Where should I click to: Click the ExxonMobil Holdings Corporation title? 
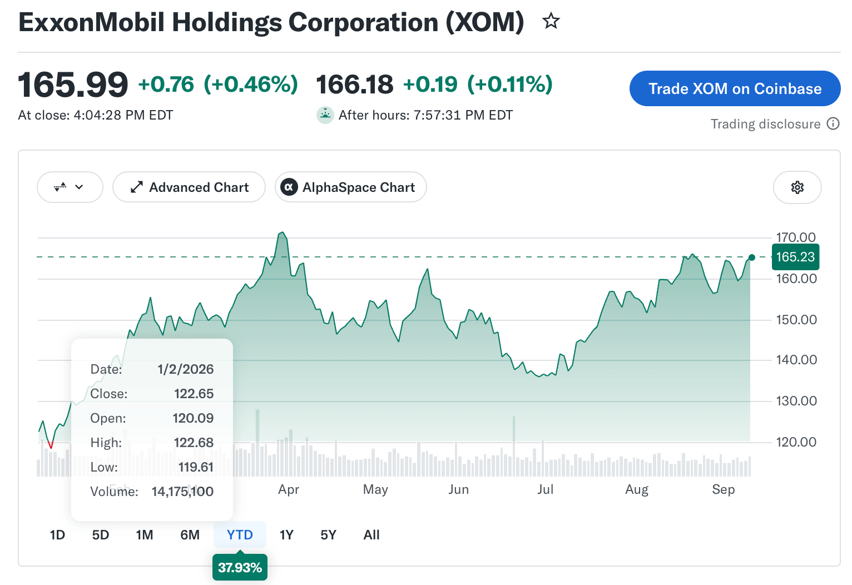coord(271,23)
